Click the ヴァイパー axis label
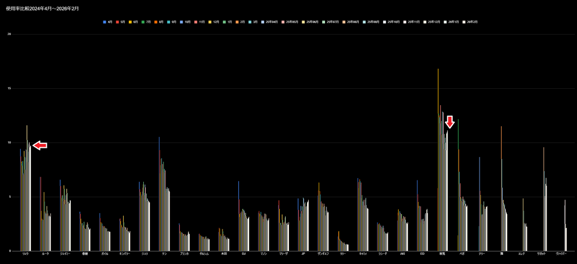This screenshot has width=577, height=264. [x=561, y=253]
